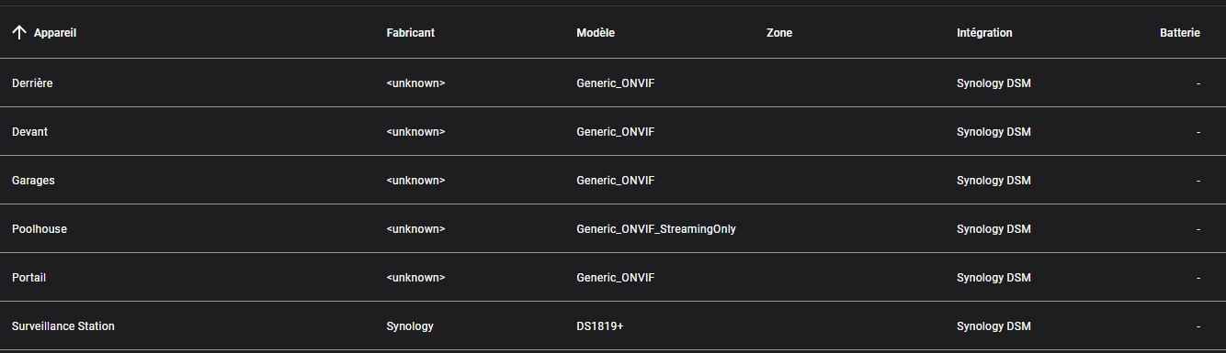Viewport: 1226px width, 353px height.
Task: Sort by Intégration column header
Action: coord(984,33)
